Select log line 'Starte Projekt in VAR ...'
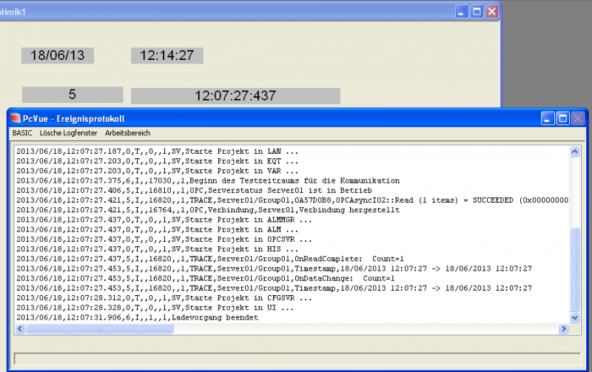This screenshot has width=592, height=372. 158,171
